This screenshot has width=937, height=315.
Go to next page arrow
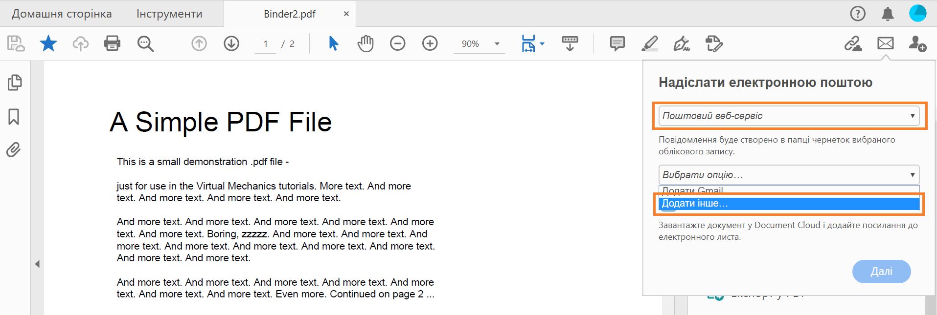tap(231, 43)
